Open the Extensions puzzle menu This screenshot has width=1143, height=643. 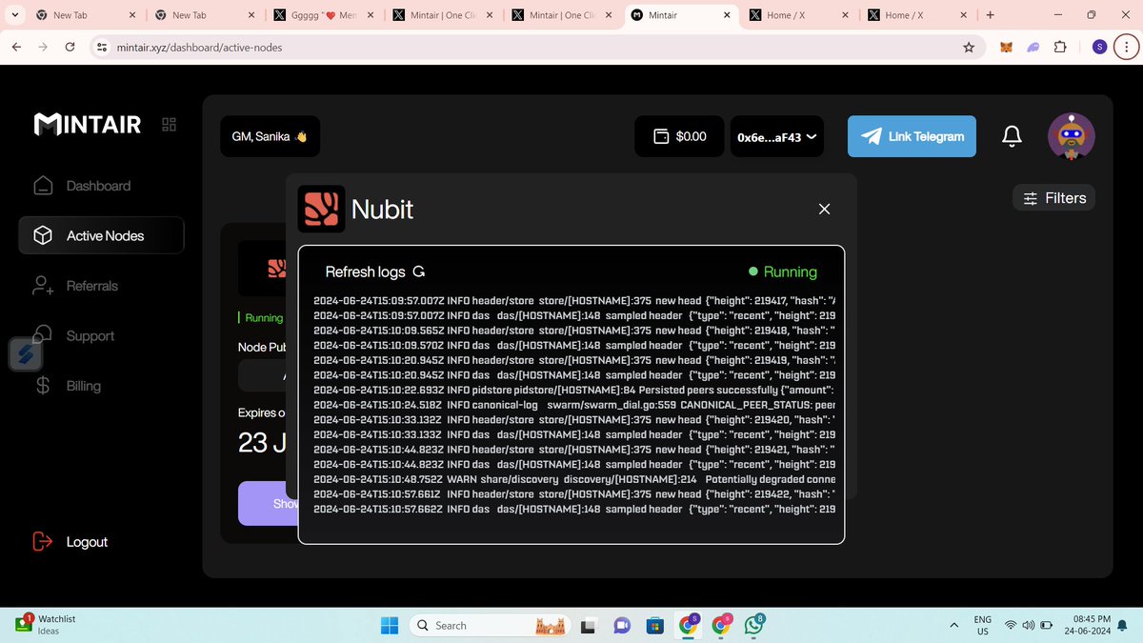coord(1060,47)
